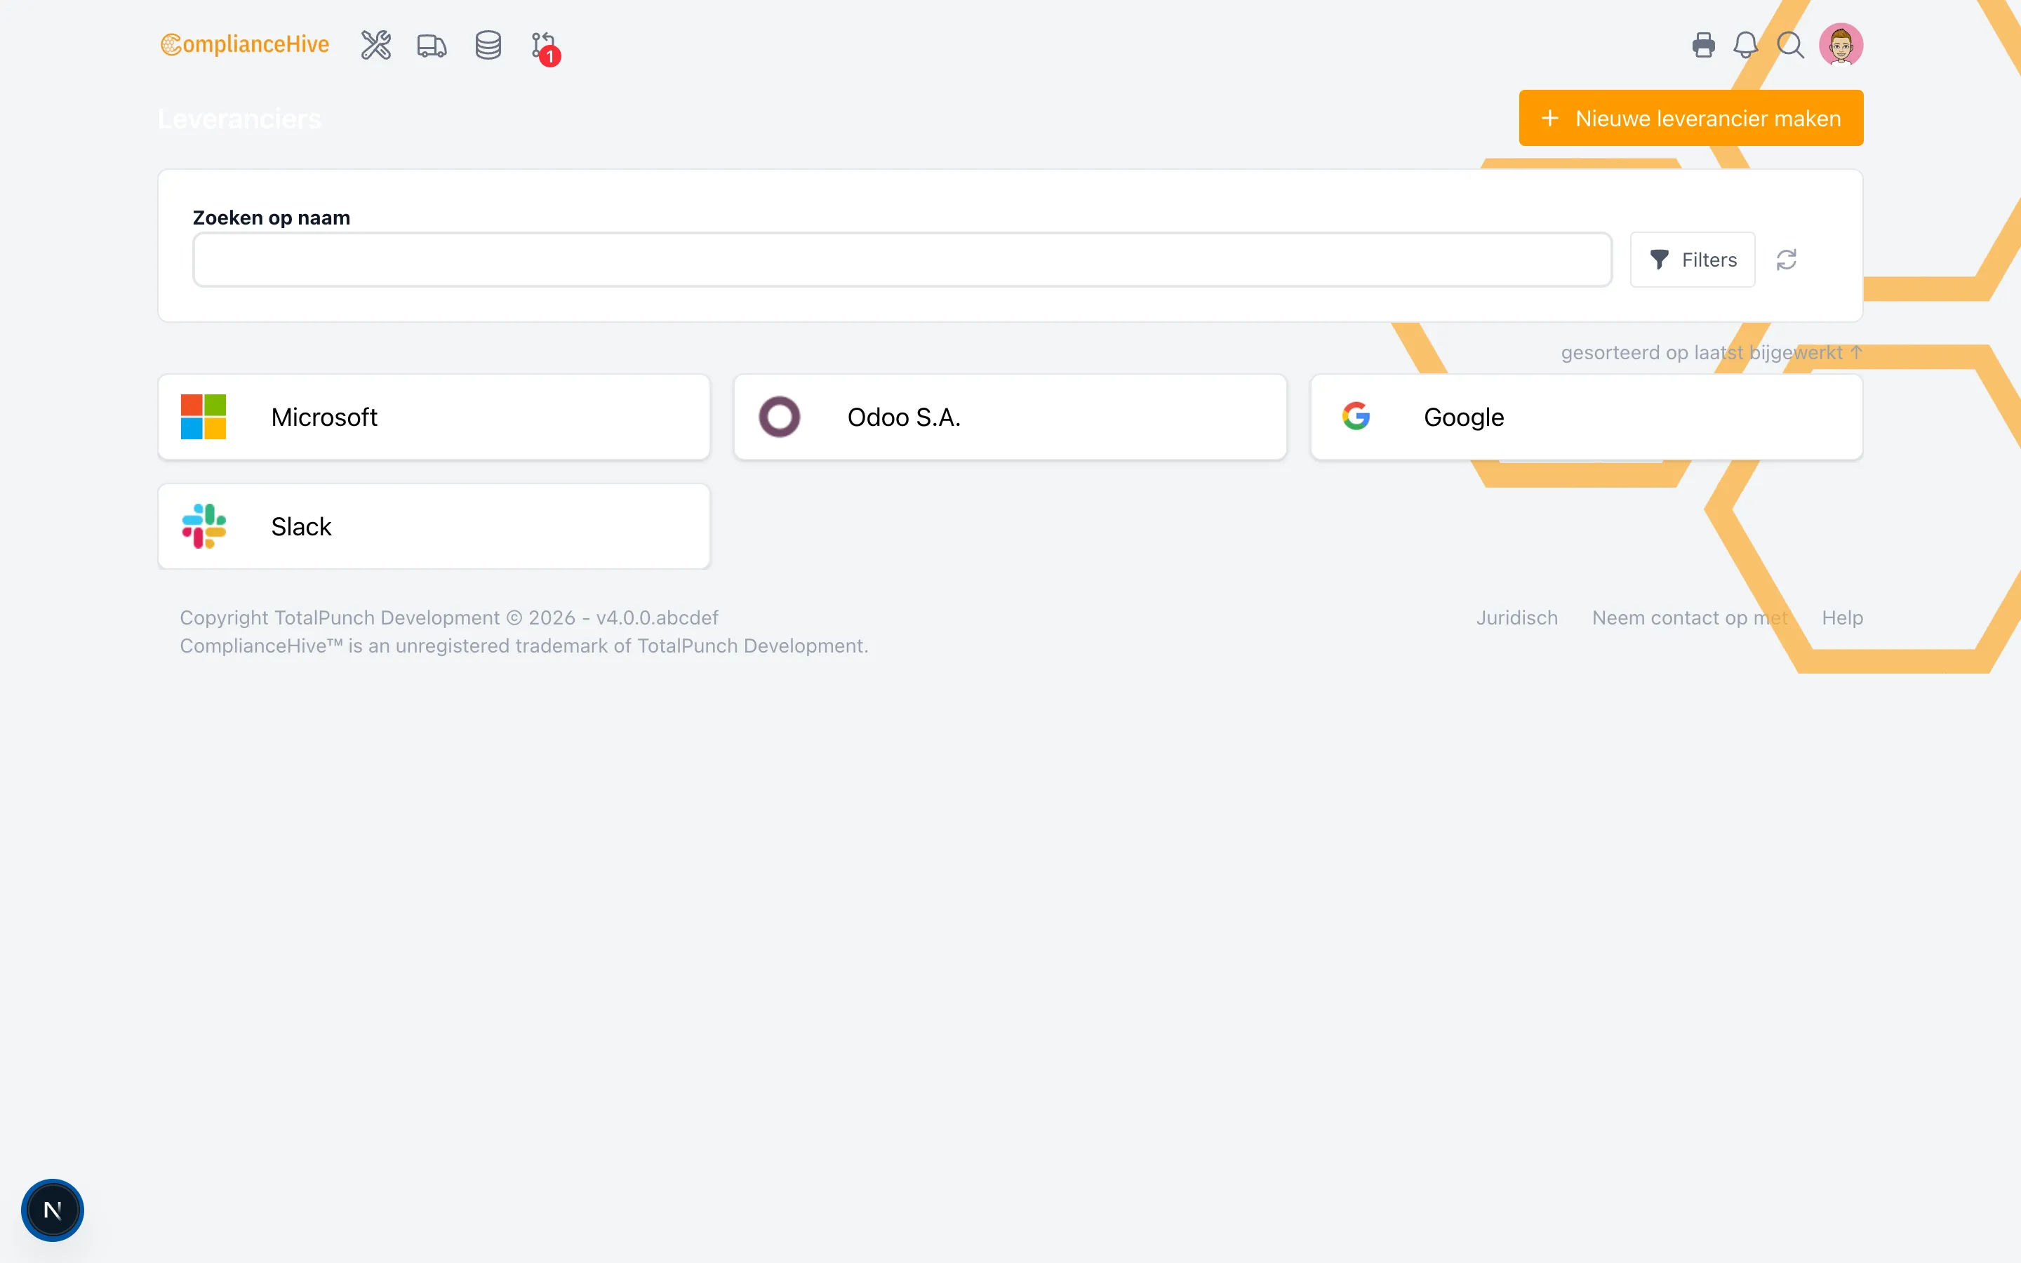Click the Microsoft logo on its supplier card
The height and width of the screenshot is (1263, 2021).
click(203, 416)
